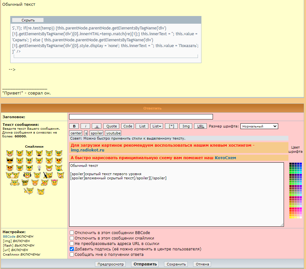Insert the sunglasses cat smiley

coord(10,160)
